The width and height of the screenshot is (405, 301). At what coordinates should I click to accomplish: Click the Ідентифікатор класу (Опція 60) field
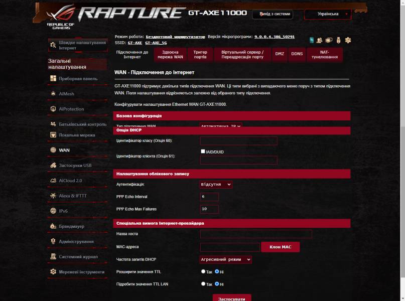(x=239, y=141)
